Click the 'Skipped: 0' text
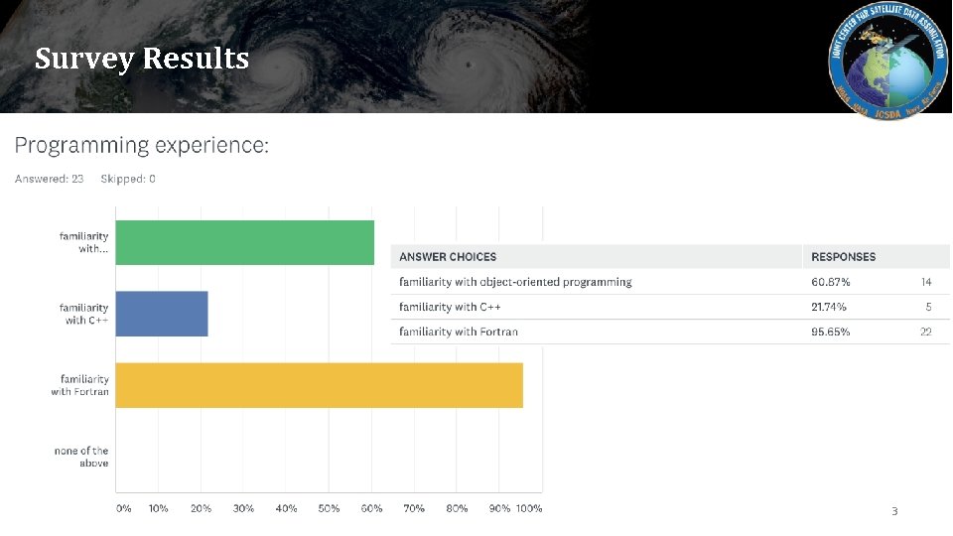This screenshot has width=953, height=536. click(x=128, y=179)
